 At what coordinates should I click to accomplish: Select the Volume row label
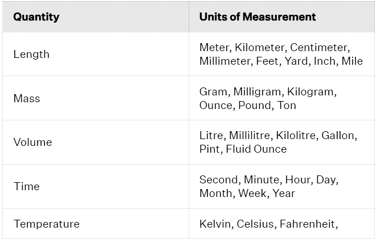click(x=32, y=142)
